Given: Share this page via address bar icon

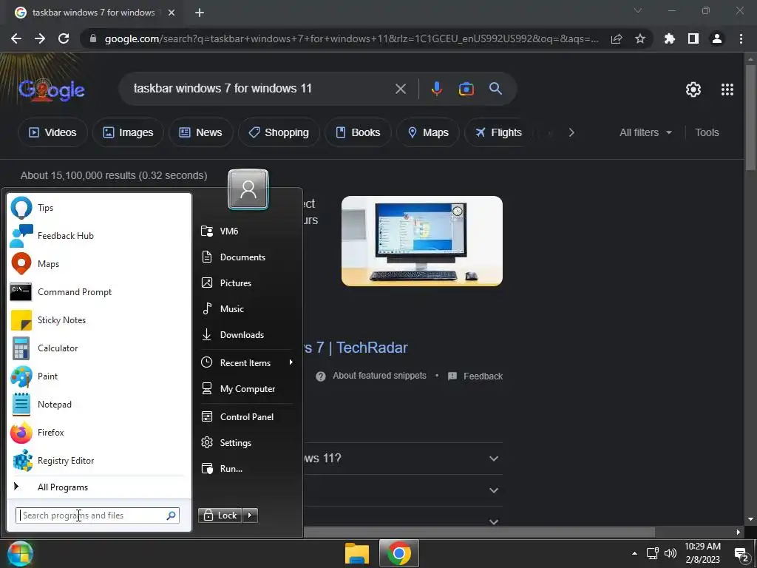Looking at the screenshot, I should pos(617,38).
